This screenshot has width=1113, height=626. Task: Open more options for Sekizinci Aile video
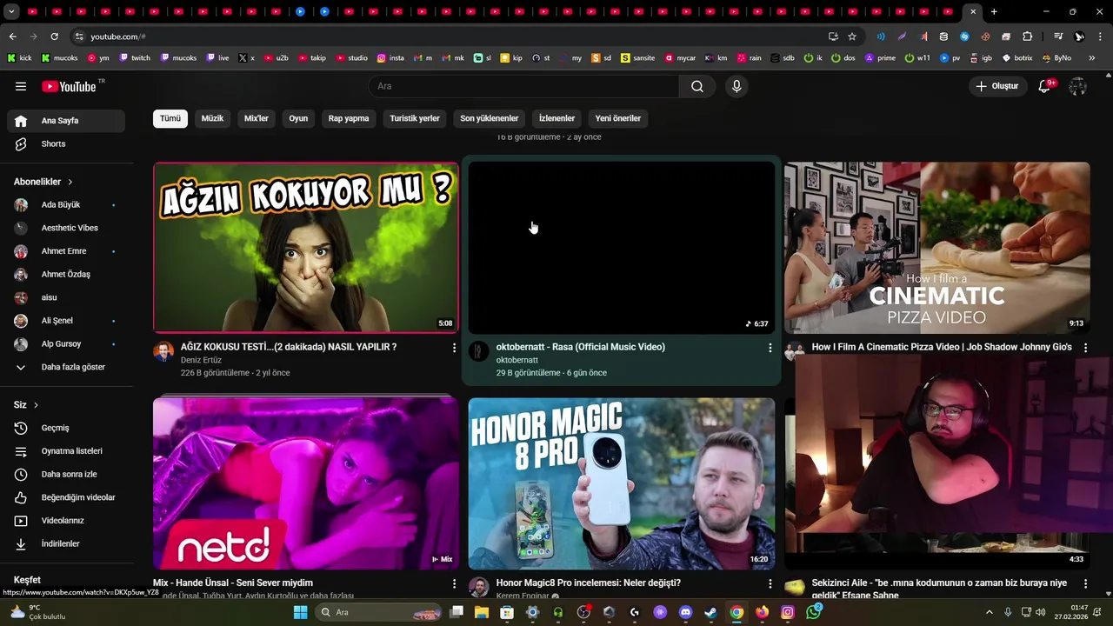(1085, 584)
